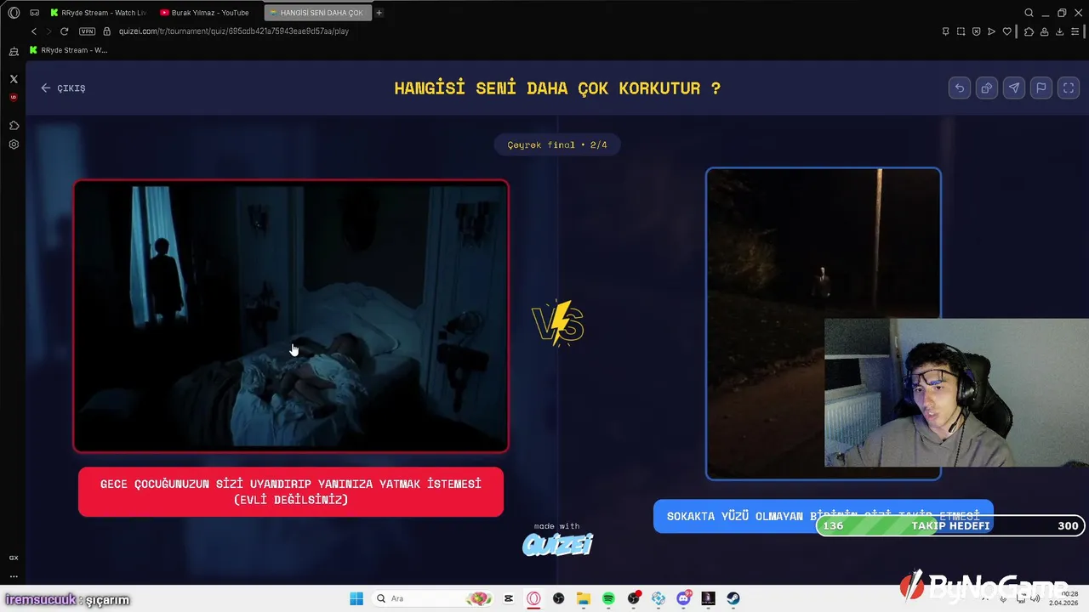Image resolution: width=1089 pixels, height=612 pixels.
Task: Open the red sidebar messenger icon
Action: tap(14, 98)
